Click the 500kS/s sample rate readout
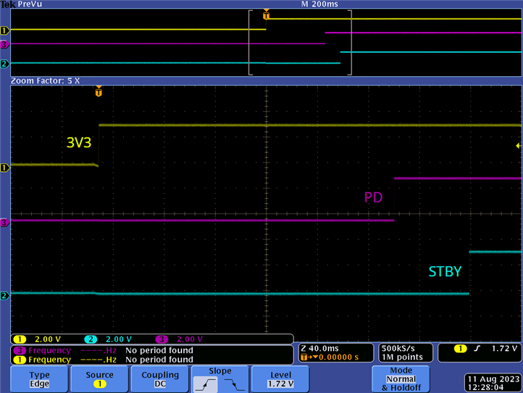 pos(398,348)
